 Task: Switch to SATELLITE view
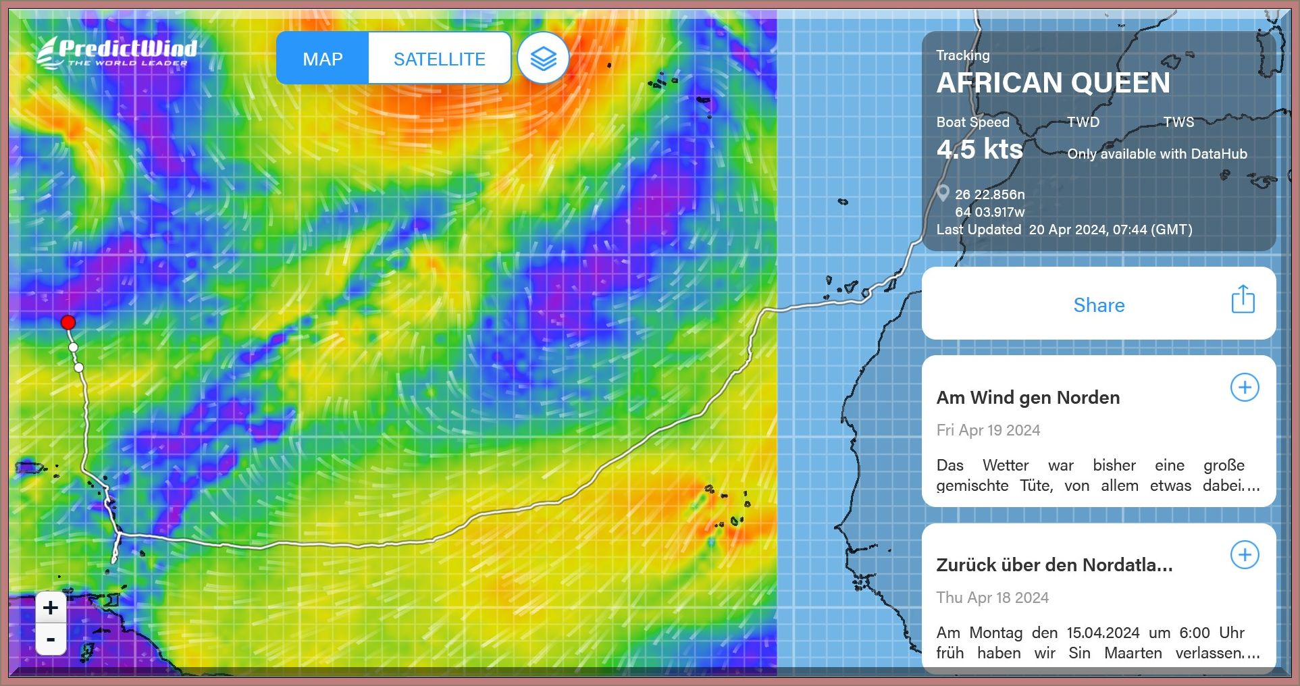click(439, 59)
